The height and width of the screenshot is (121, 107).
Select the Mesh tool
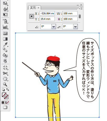click(x=5, y=33)
